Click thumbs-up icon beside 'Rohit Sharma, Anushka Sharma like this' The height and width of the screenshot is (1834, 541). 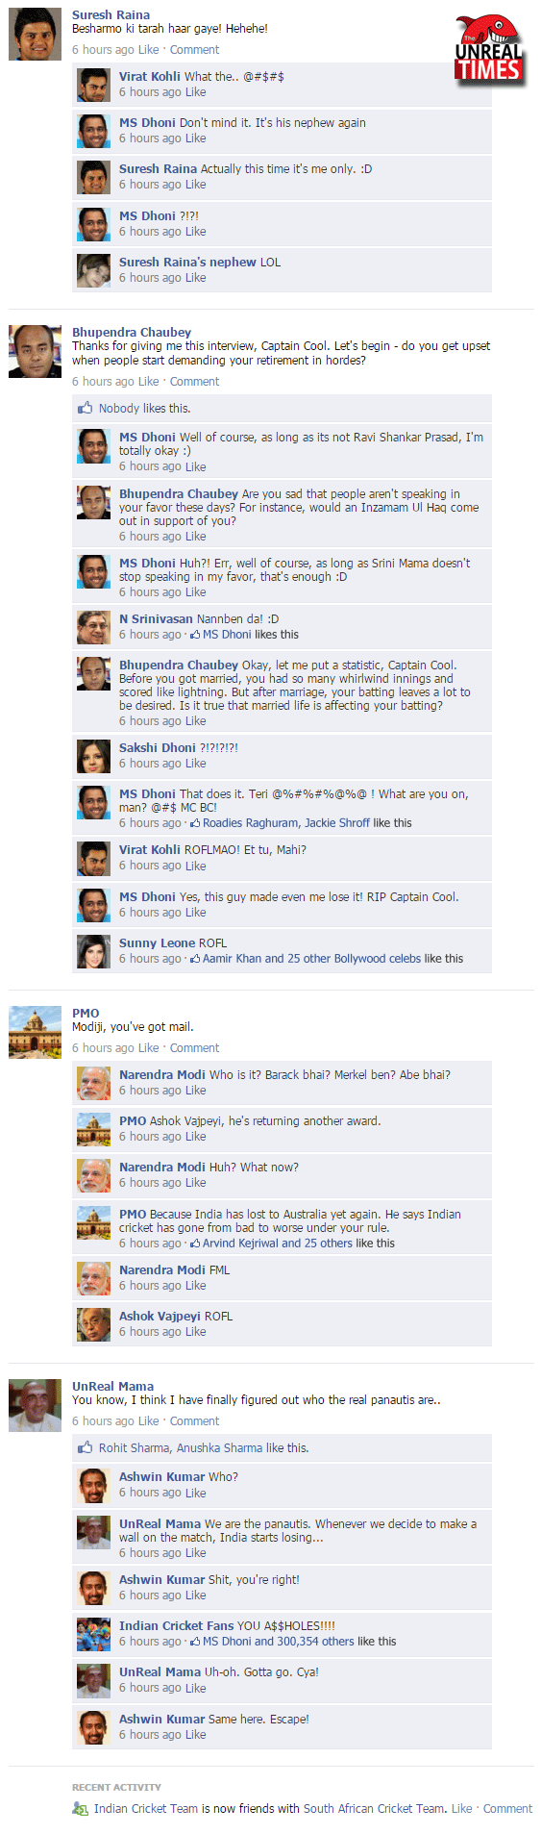pos(85,1447)
